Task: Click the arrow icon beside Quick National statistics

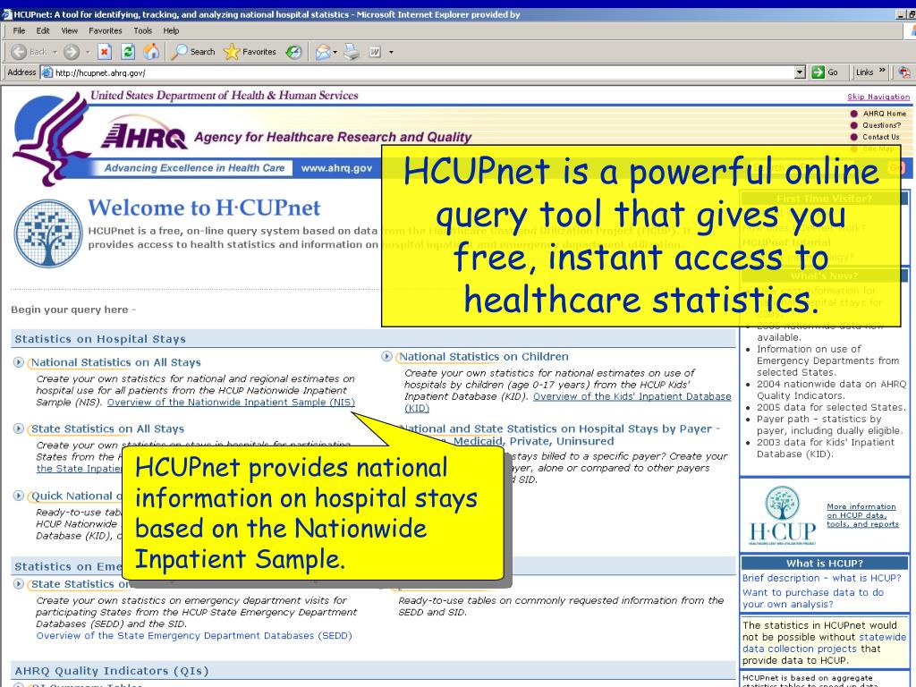Action: point(19,496)
